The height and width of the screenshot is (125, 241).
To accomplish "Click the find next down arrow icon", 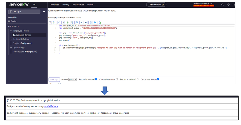I will click(81, 22).
